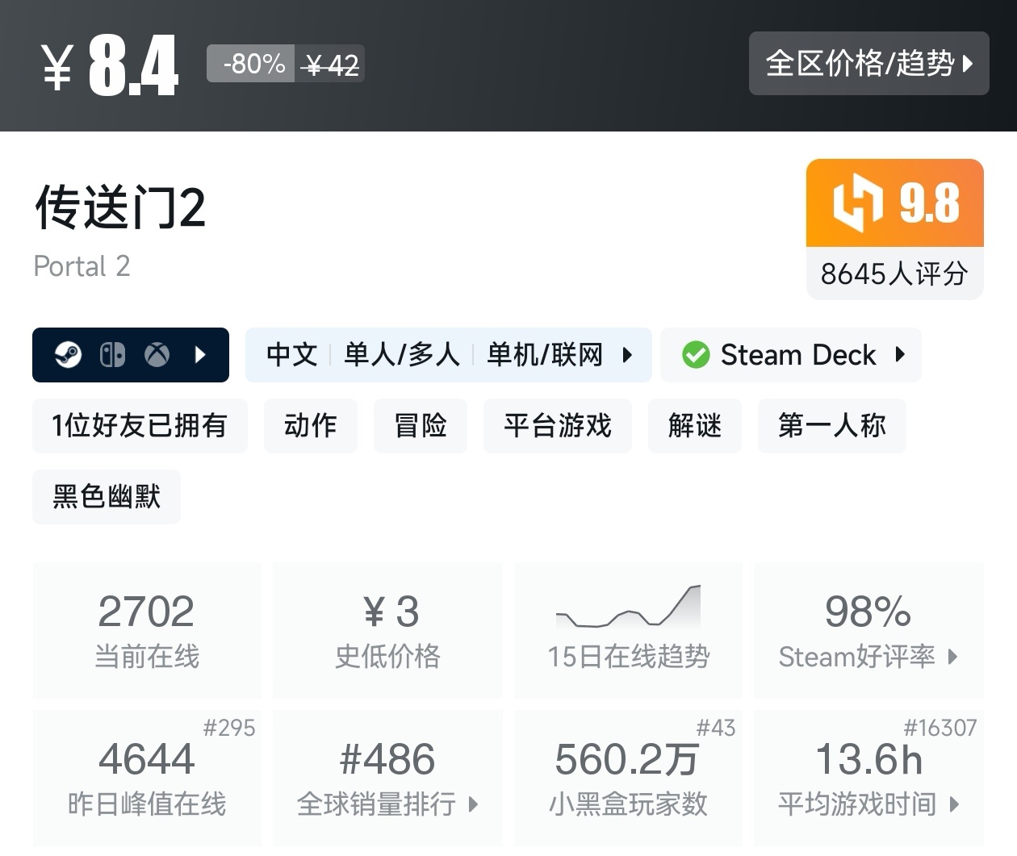Open the 昨日峰值在线 4644 card
The height and width of the screenshot is (856, 1017).
[x=147, y=778]
